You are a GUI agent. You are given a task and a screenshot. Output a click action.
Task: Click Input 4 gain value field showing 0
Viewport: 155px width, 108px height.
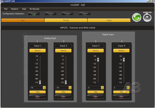(120, 88)
